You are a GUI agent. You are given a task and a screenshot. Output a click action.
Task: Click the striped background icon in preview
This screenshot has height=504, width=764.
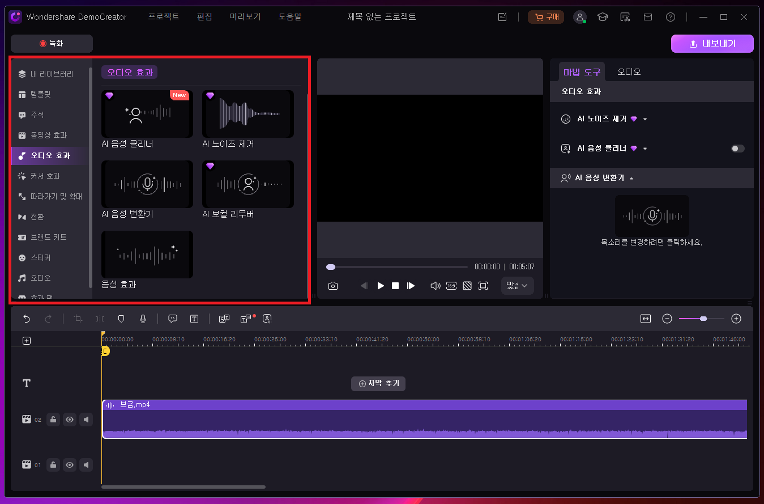(x=467, y=286)
